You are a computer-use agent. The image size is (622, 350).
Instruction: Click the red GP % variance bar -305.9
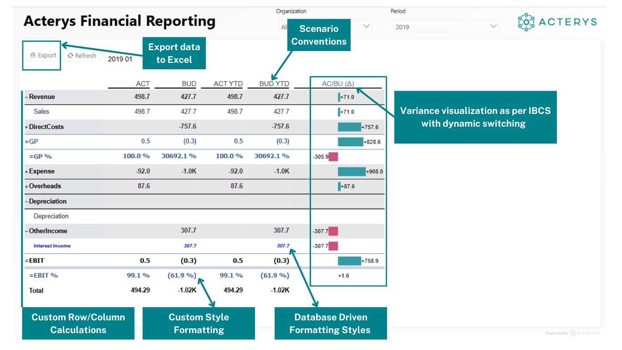[333, 157]
